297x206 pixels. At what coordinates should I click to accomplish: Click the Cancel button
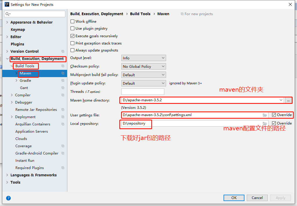tap(257, 198)
